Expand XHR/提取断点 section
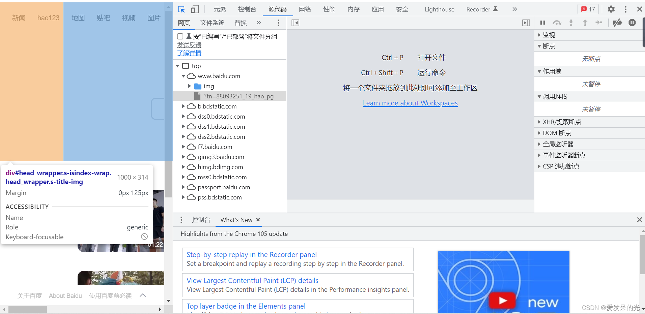 (x=589, y=122)
